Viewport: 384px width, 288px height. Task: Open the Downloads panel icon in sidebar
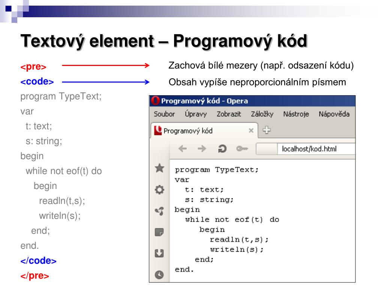pos(159,253)
